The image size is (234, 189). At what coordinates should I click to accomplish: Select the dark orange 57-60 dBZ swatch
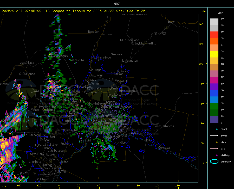point(214,41)
